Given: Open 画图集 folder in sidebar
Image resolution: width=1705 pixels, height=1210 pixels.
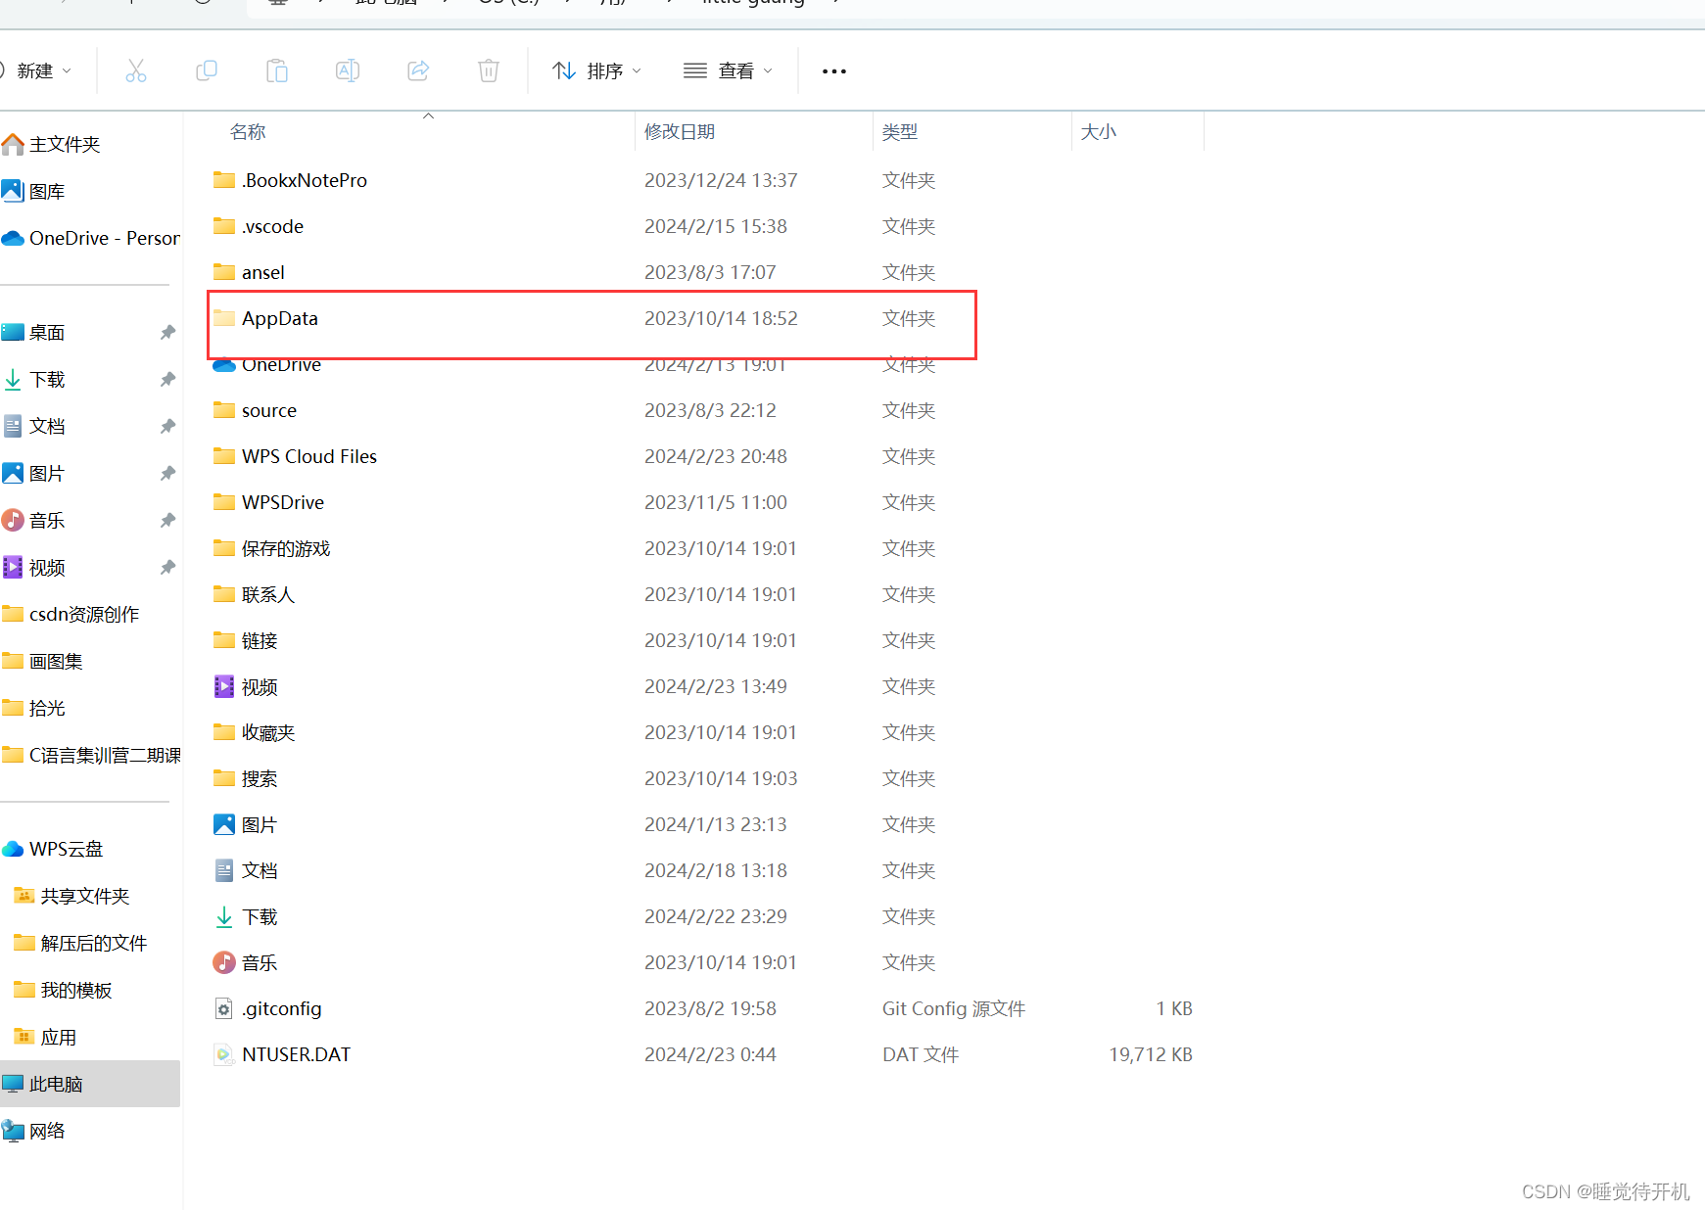Looking at the screenshot, I should point(42,661).
